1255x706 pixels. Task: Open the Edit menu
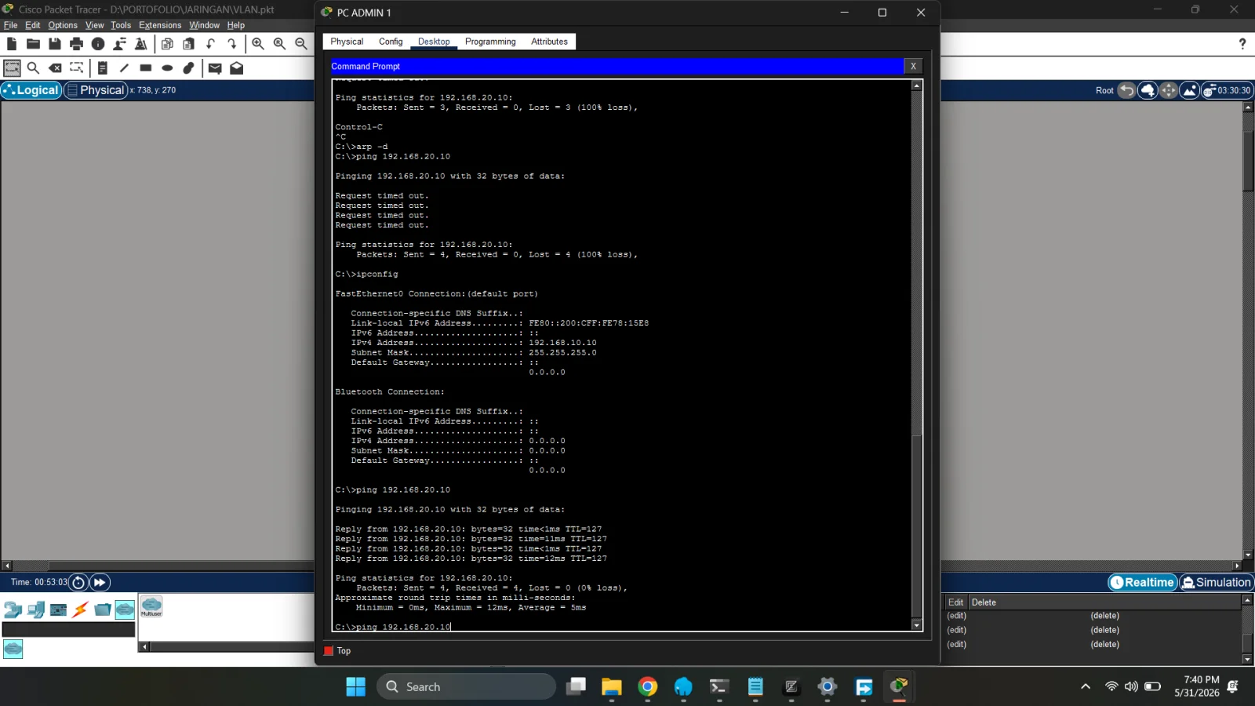tap(32, 25)
